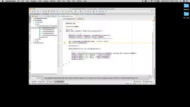The height and width of the screenshot is (107, 190).
Task: Open the TeamCode run configuration dropdown
Action: click(69, 11)
